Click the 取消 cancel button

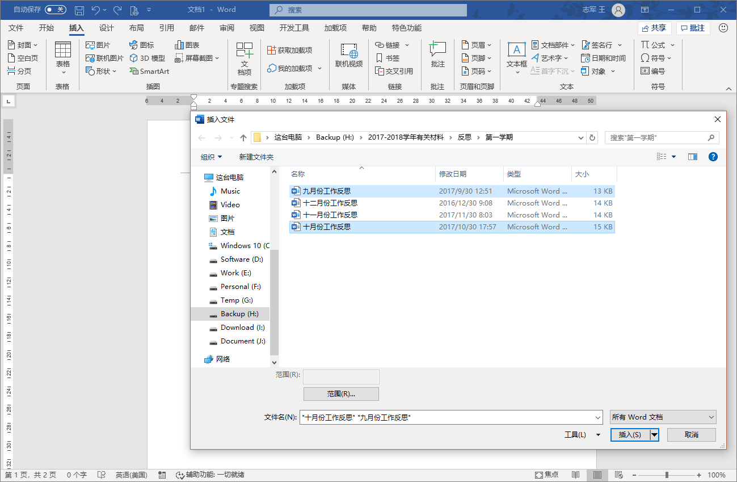pos(691,435)
